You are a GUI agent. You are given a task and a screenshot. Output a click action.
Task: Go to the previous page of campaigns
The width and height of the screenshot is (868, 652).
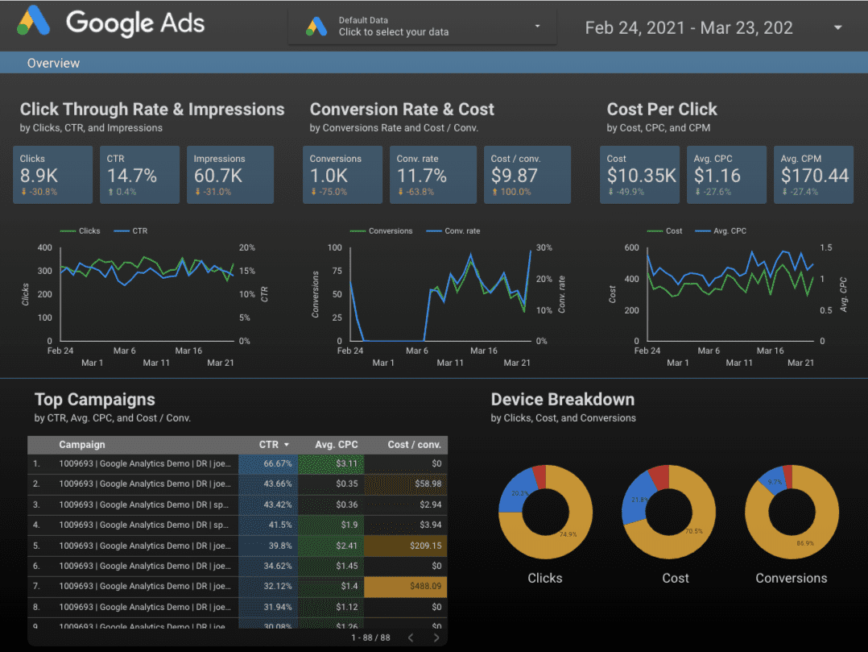pyautogui.click(x=411, y=637)
